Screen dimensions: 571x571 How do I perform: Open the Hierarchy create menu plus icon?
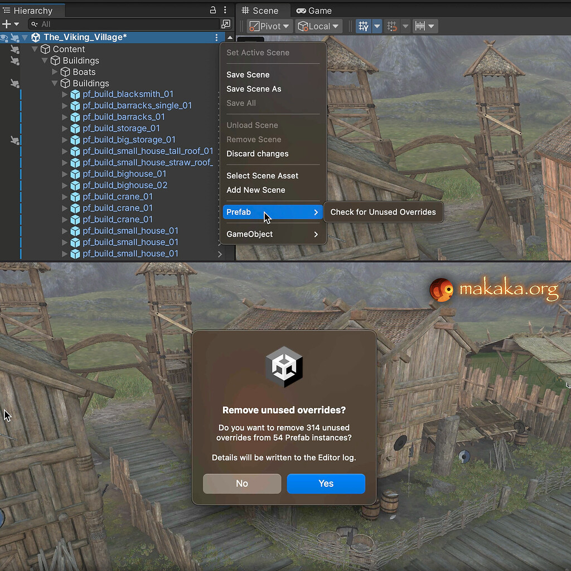pos(7,23)
